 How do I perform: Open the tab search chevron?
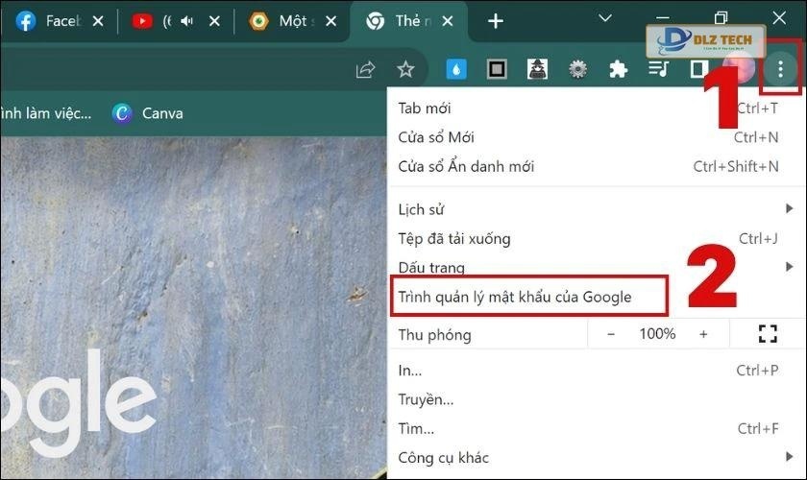[x=605, y=18]
